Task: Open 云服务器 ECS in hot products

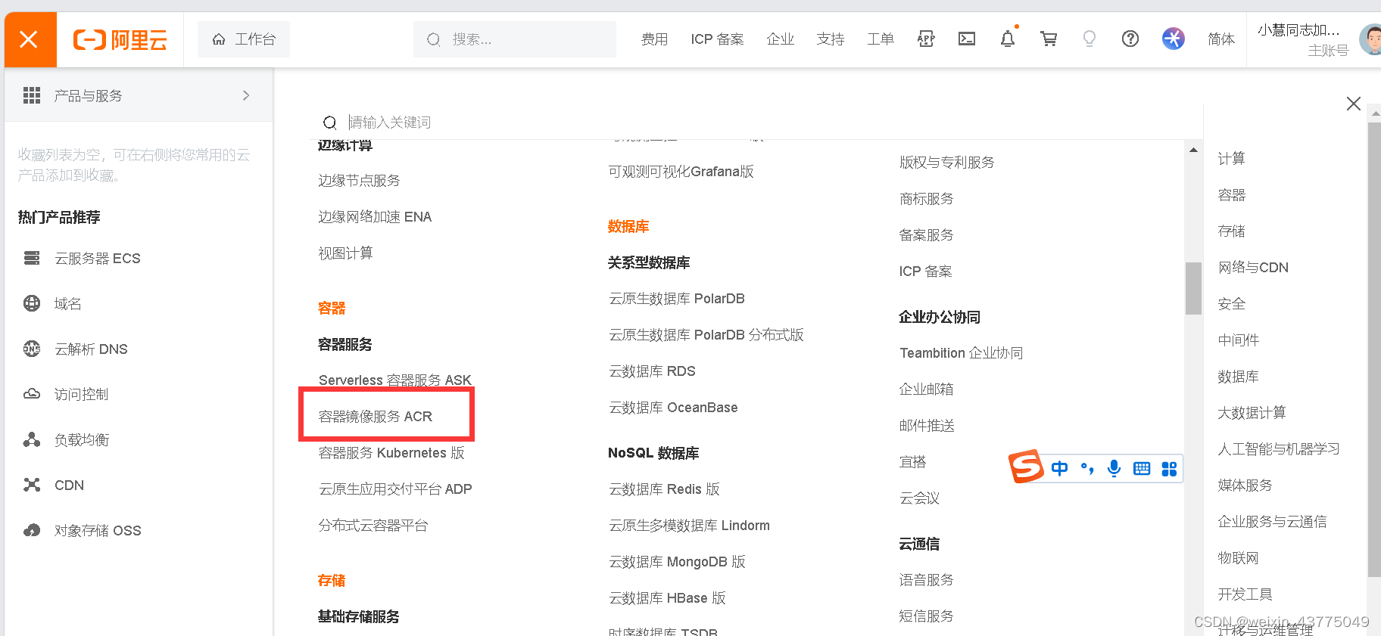Action: [x=97, y=259]
